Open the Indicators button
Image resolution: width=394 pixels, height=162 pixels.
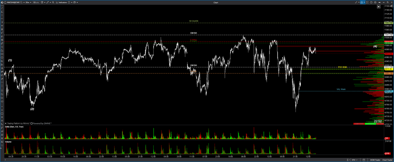pos(61,2)
